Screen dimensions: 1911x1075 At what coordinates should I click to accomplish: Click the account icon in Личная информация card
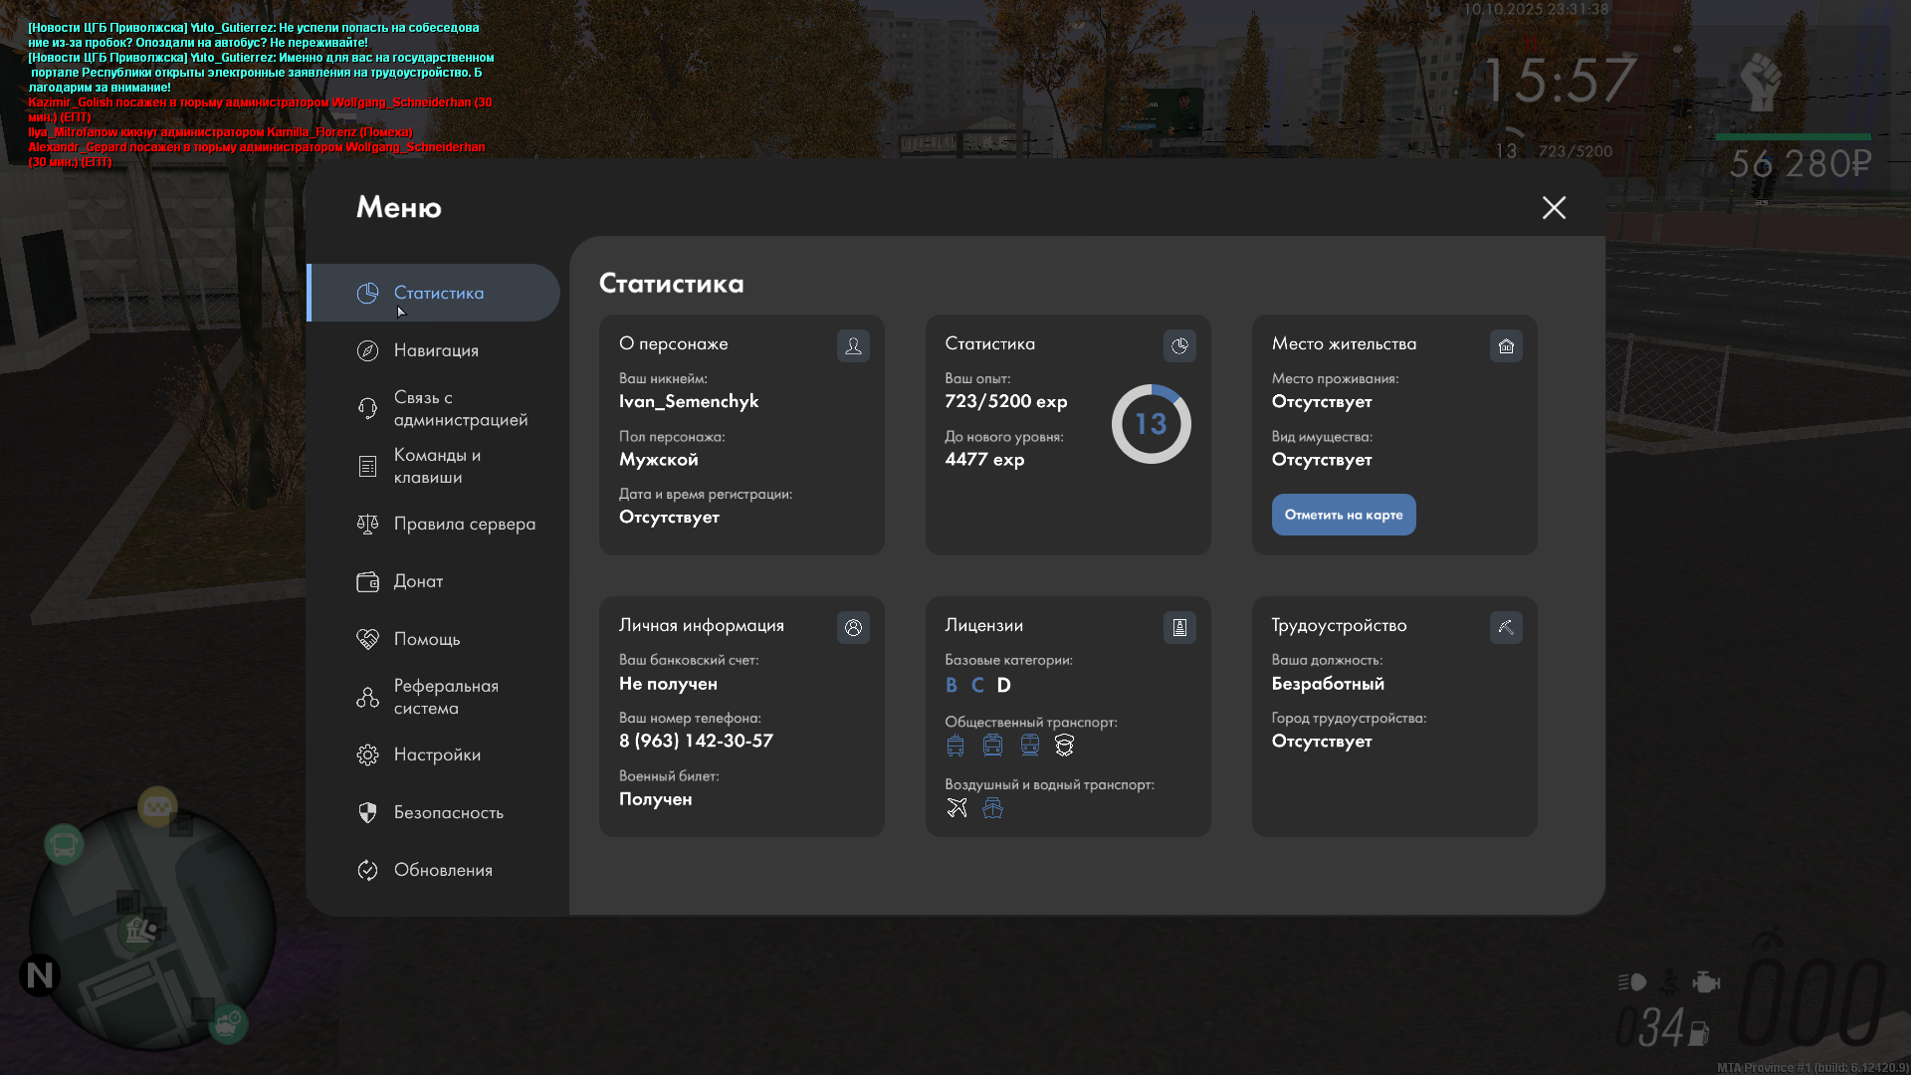[x=853, y=627]
